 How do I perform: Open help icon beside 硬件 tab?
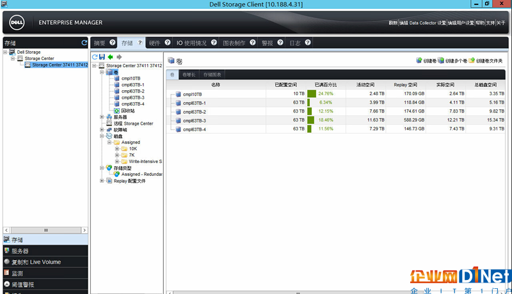(168, 42)
